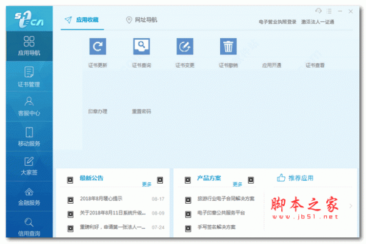Image resolution: width=366 pixels, height=244 pixels.
Task: Open the 应用开通 app entry
Action: 271,65
